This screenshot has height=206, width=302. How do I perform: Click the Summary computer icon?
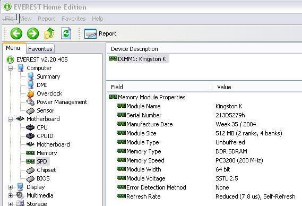[30, 76]
